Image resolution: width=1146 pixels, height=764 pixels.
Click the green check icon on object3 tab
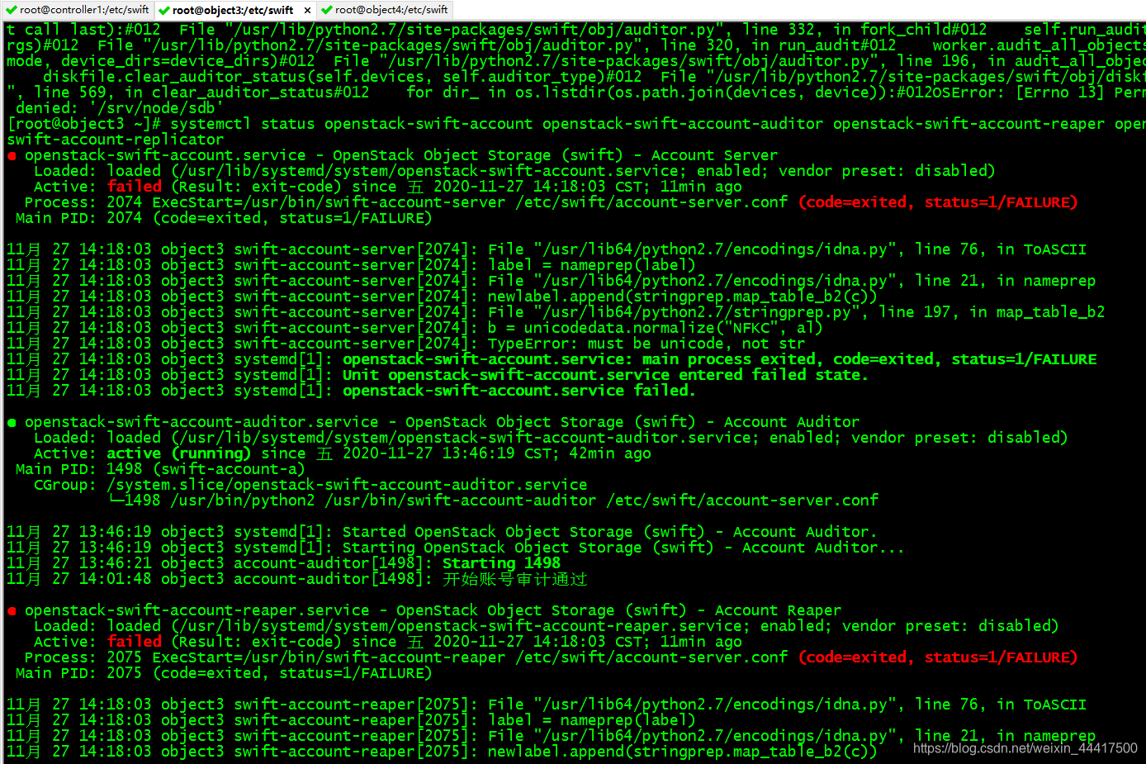pos(163,10)
